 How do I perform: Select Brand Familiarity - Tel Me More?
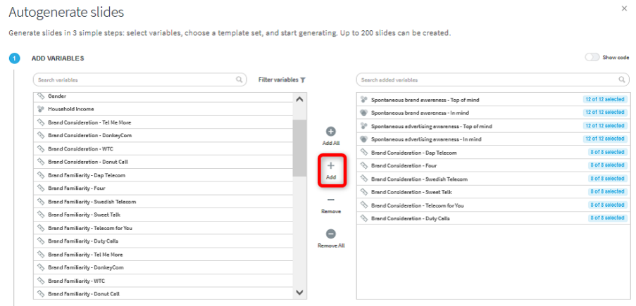163,255
